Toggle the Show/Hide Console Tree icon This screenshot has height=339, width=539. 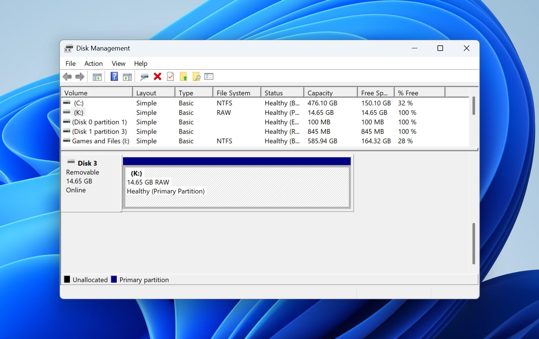point(97,77)
